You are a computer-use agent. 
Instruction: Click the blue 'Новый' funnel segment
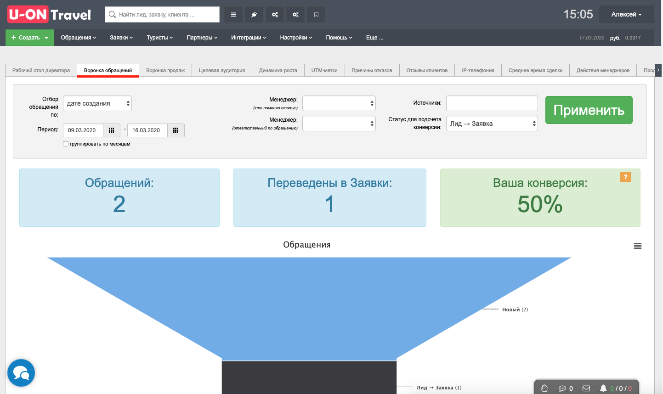[309, 303]
